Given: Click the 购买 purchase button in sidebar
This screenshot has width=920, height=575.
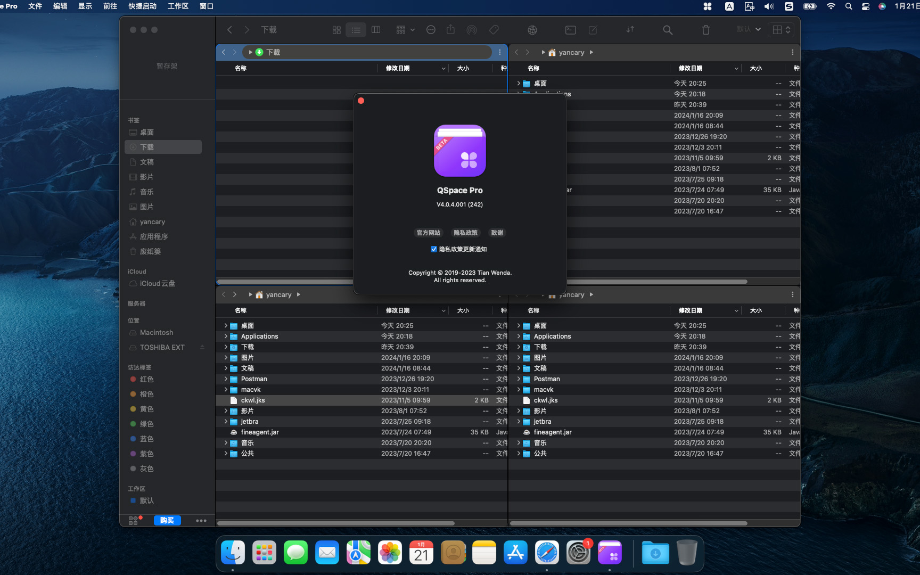Looking at the screenshot, I should pos(167,521).
